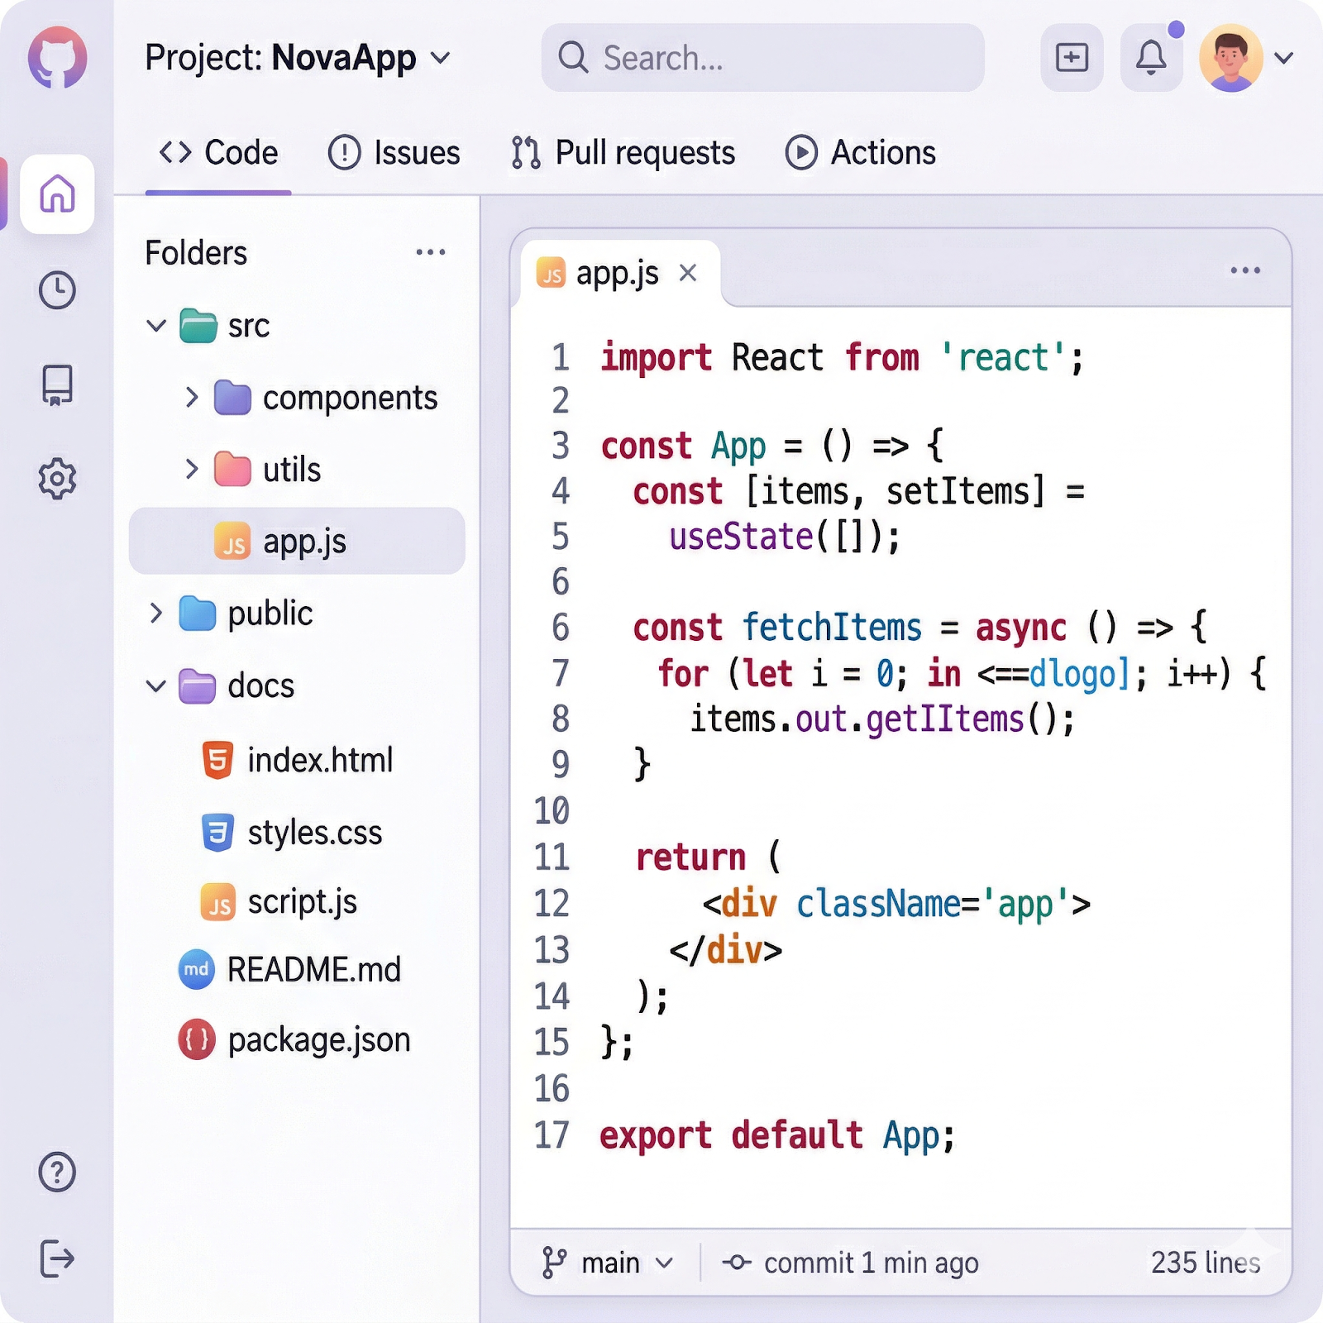This screenshot has width=1323, height=1323.
Task: Close the app.js editor tab
Action: tap(688, 273)
